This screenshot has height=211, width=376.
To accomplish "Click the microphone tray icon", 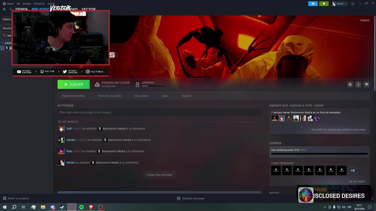I will (334, 207).
